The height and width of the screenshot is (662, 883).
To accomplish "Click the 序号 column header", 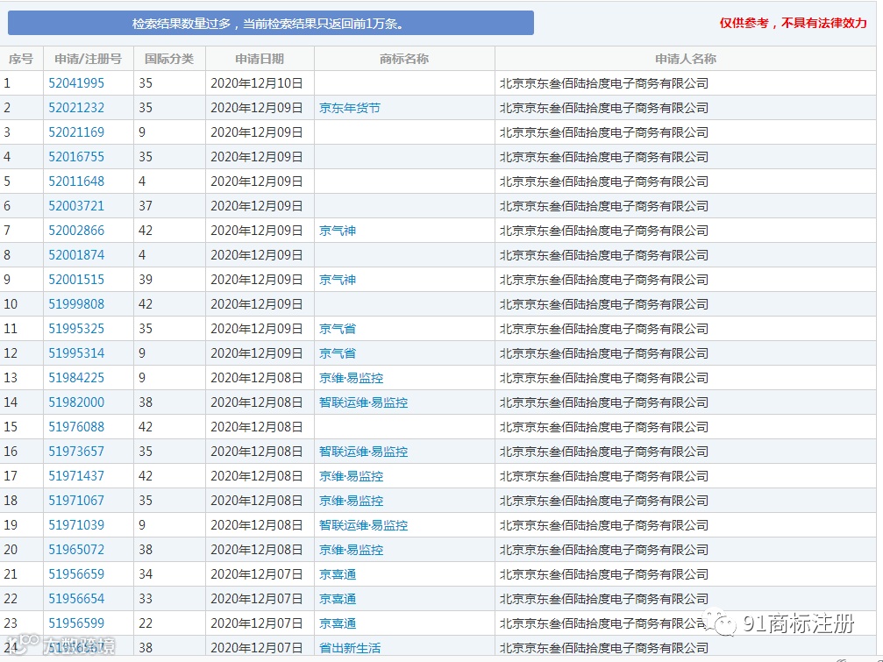I will pos(21,59).
